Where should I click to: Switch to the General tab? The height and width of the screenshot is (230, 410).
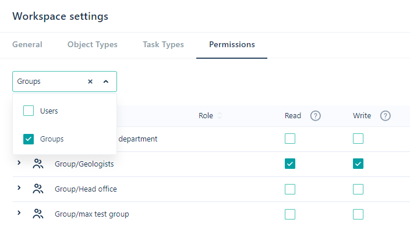pos(27,44)
